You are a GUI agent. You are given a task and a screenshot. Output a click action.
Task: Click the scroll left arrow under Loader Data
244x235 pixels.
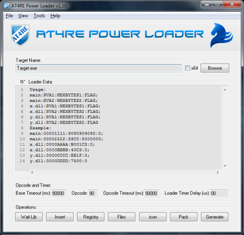coord(32,172)
